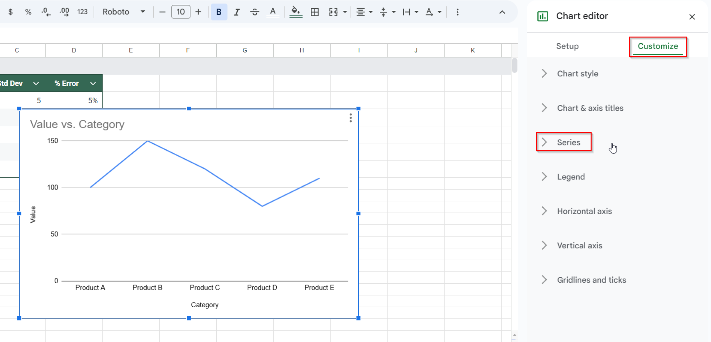Select the 123 number format icon

click(x=83, y=11)
